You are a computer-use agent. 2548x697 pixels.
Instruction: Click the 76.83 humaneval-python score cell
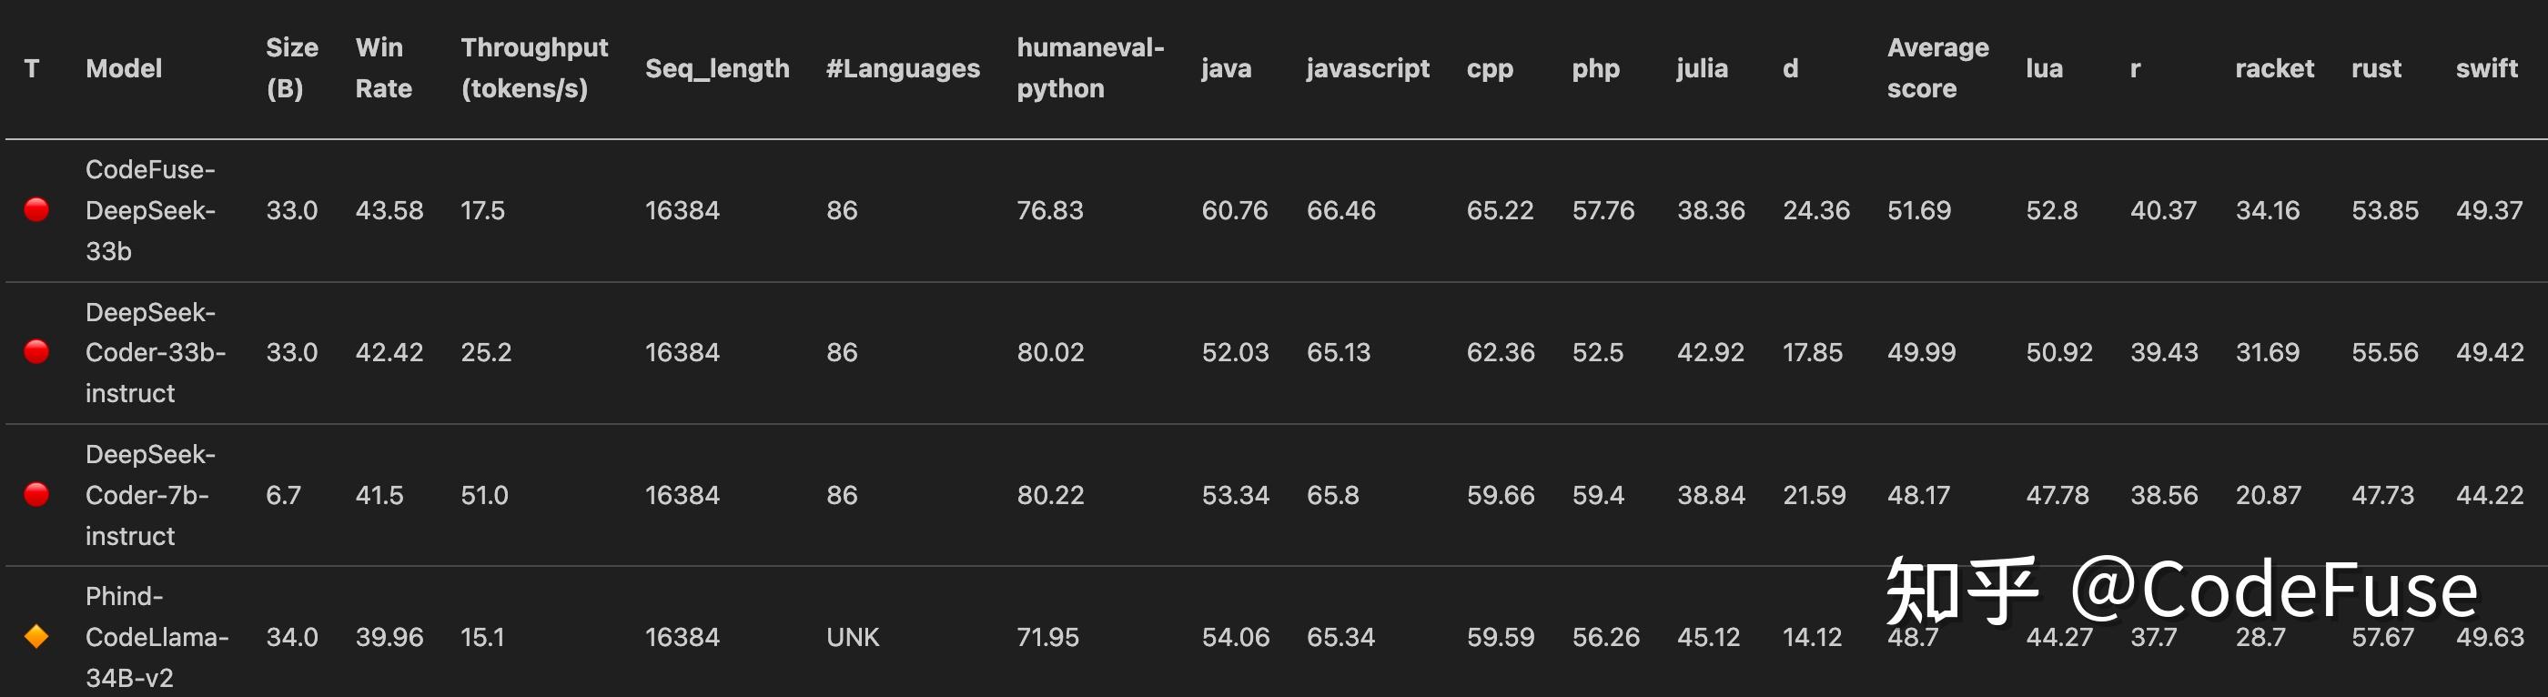[x=1050, y=210]
